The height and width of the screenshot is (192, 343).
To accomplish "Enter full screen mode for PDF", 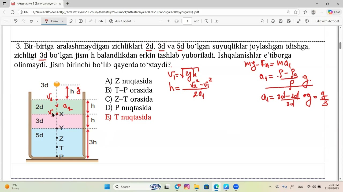I will [x=299, y=21].
